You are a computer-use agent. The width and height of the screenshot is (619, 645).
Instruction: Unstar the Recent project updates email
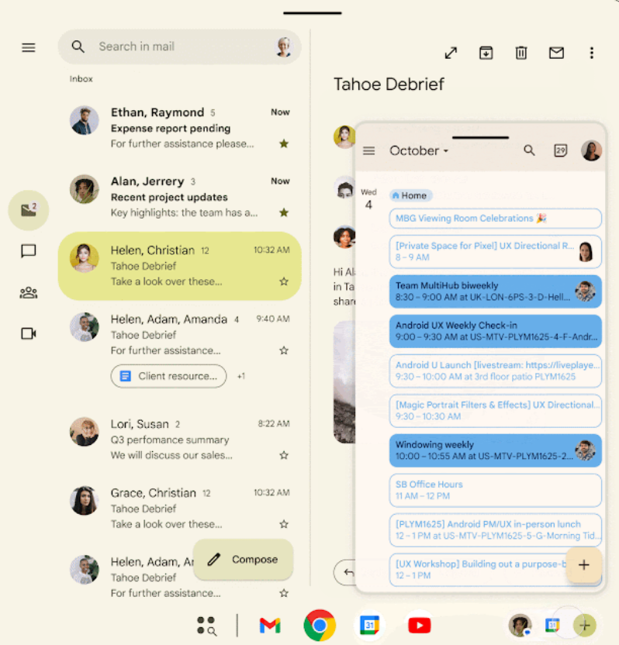point(284,212)
